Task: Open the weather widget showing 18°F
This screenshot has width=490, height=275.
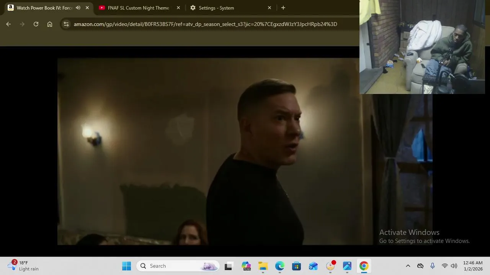Action: (x=23, y=266)
